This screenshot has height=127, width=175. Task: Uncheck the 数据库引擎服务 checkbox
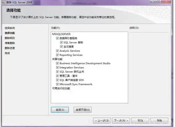pyautogui.click(x=57, y=38)
